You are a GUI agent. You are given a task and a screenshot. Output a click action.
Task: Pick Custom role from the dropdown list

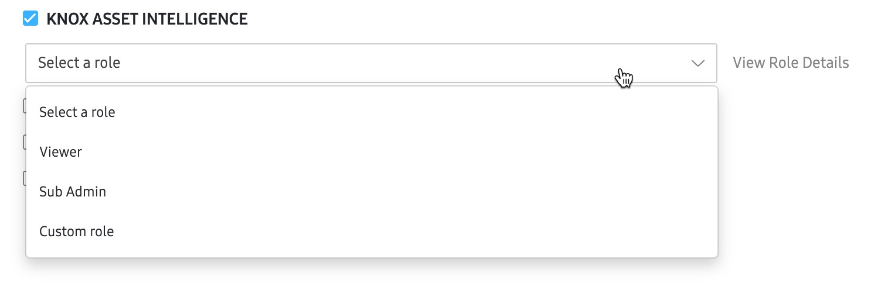point(77,232)
